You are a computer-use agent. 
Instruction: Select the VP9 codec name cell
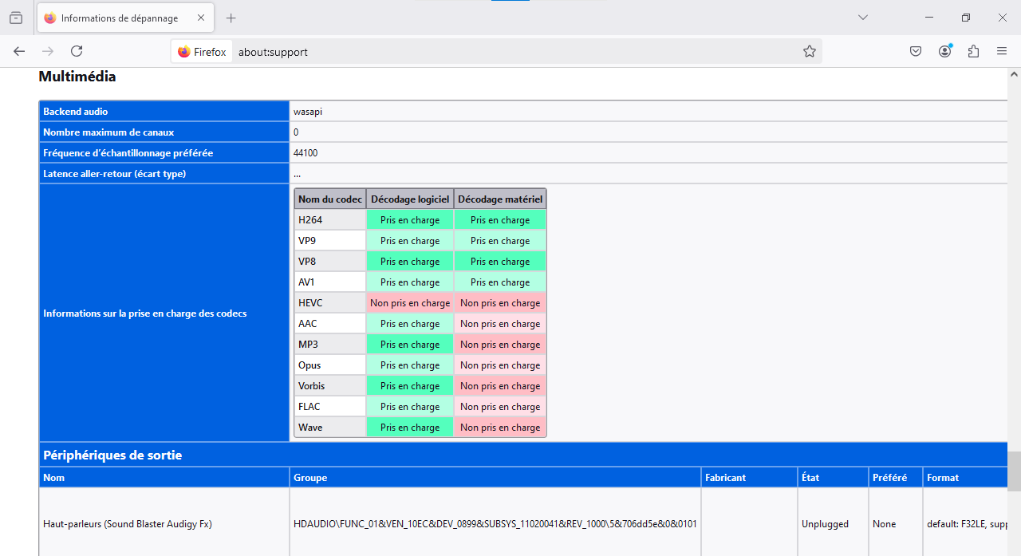pos(330,241)
